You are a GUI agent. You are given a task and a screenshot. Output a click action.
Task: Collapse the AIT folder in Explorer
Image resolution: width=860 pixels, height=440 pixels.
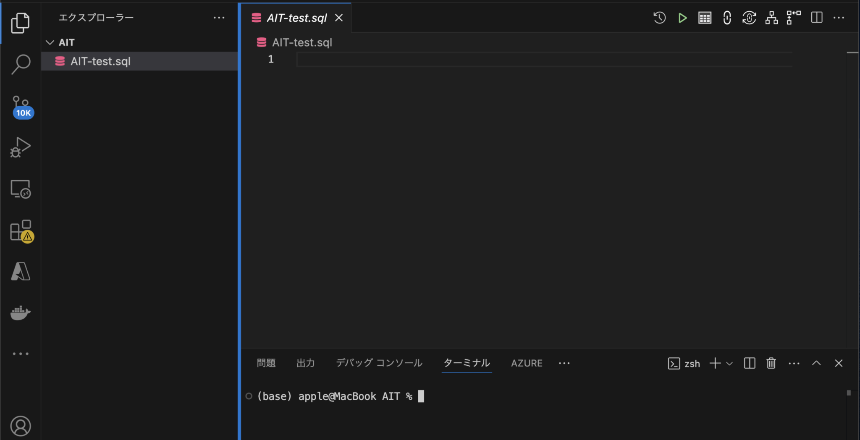click(x=50, y=42)
